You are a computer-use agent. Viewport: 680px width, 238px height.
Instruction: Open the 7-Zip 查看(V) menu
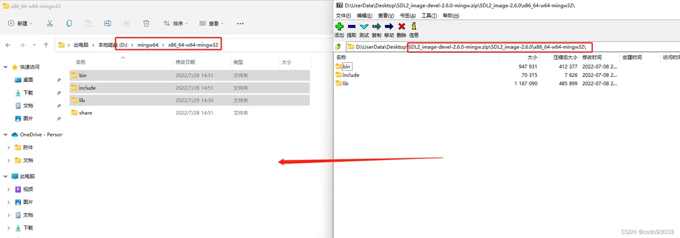[386, 15]
